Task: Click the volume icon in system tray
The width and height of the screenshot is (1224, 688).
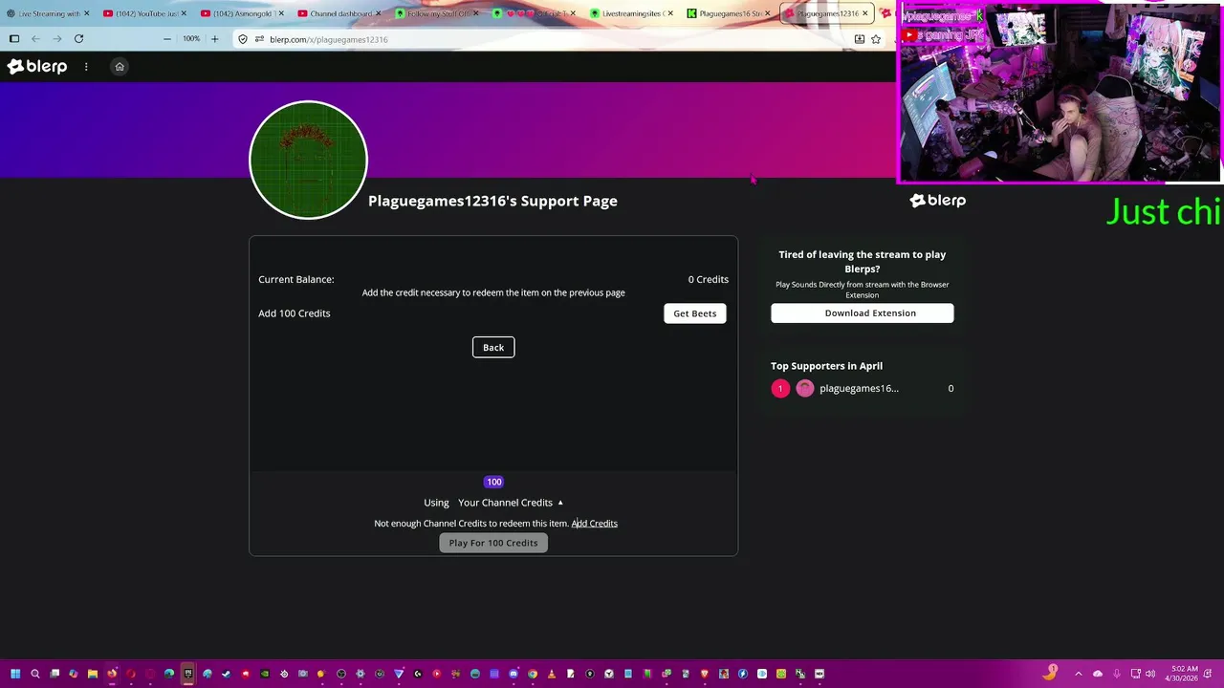Action: (1150, 674)
